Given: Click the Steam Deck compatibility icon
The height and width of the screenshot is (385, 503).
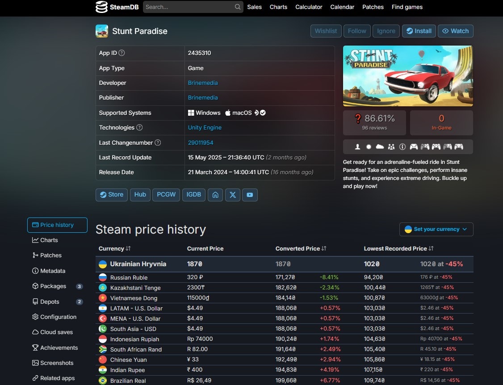Looking at the screenshot, I should click(x=260, y=113).
